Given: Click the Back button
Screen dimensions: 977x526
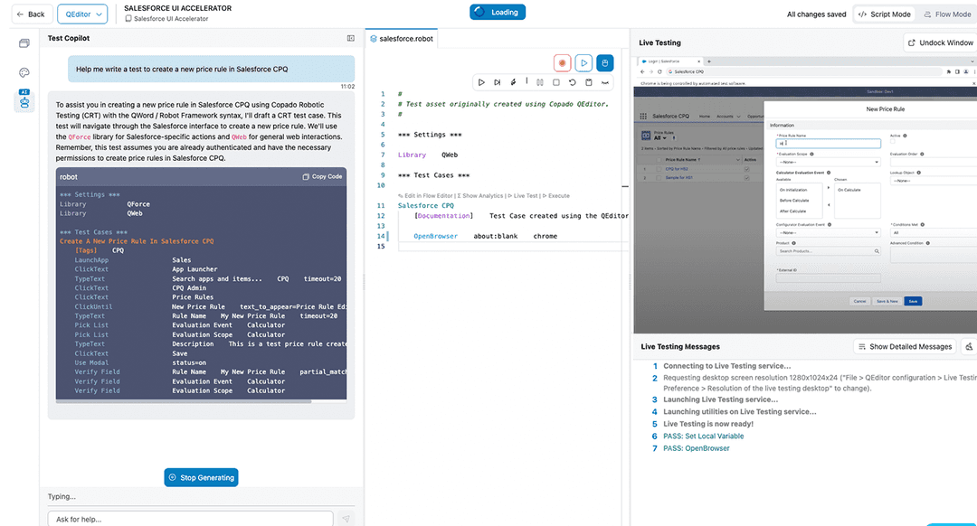Looking at the screenshot, I should pos(31,14).
